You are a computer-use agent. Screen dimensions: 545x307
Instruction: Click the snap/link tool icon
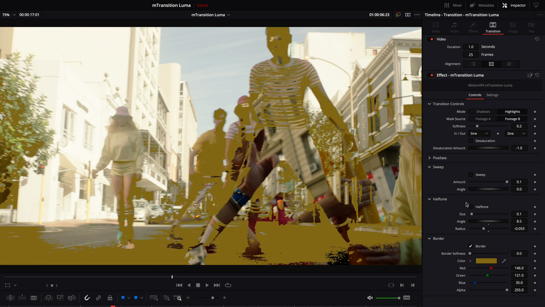click(98, 298)
